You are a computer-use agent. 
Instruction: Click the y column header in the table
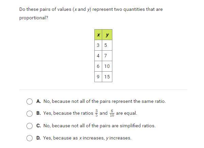tap(107, 35)
